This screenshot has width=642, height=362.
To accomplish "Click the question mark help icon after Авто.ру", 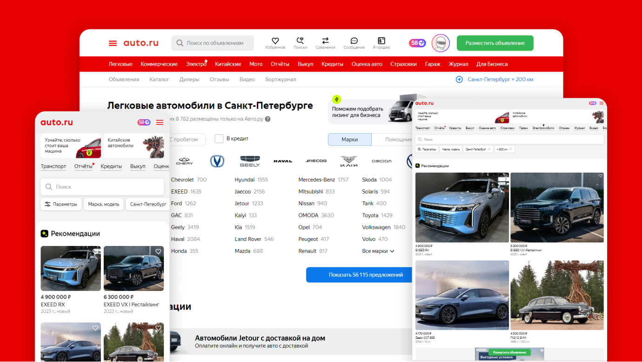I will pos(268,119).
